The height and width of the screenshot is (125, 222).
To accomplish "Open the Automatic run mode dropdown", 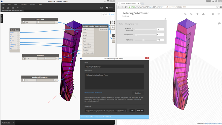I will click(x=8, y=123).
